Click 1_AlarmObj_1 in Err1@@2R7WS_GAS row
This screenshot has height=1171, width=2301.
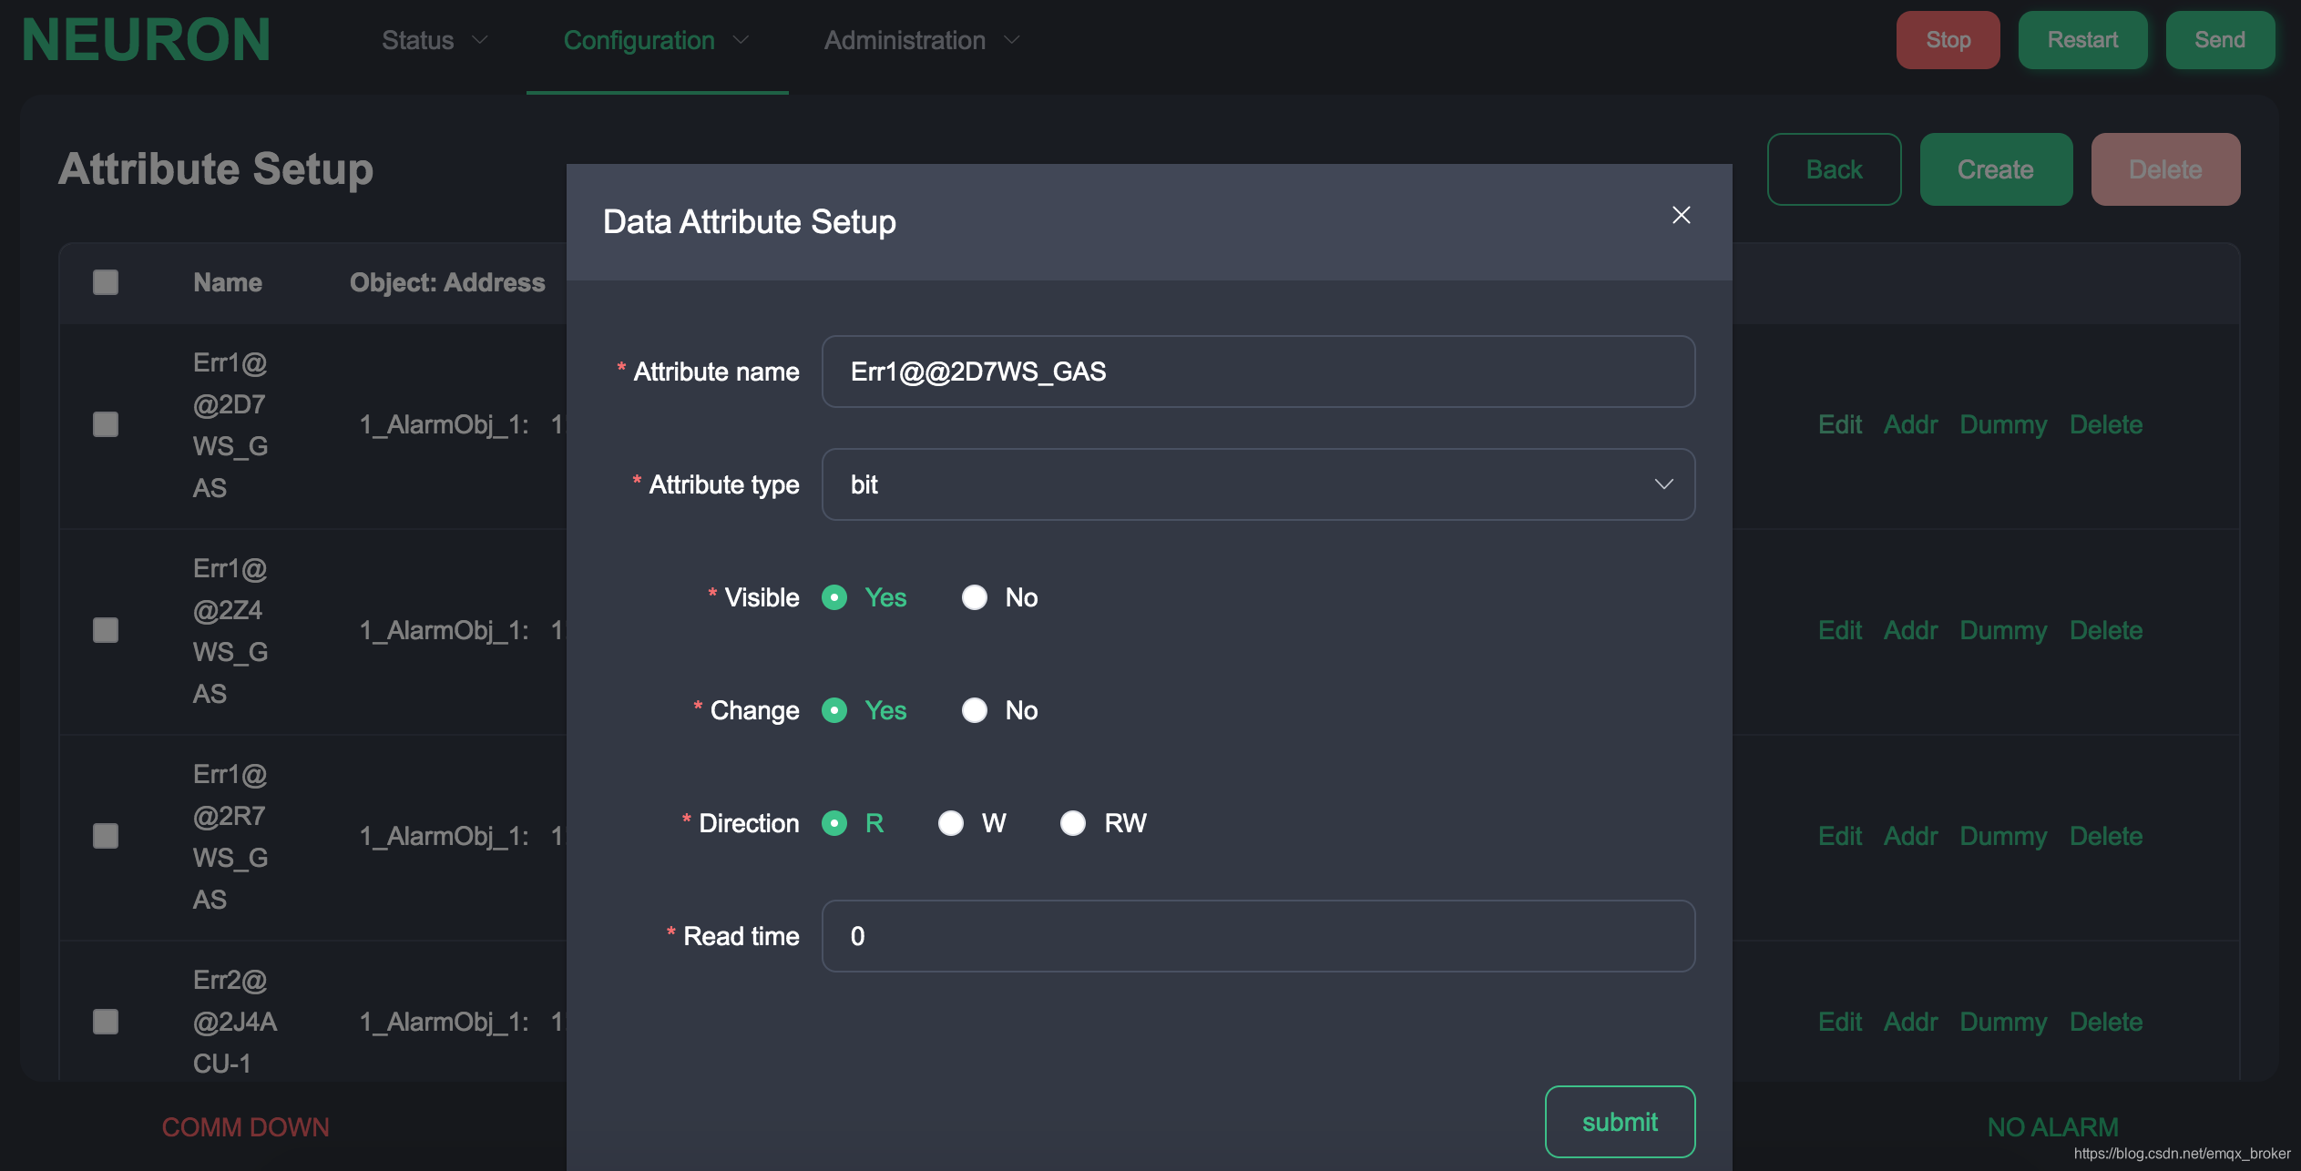(444, 836)
